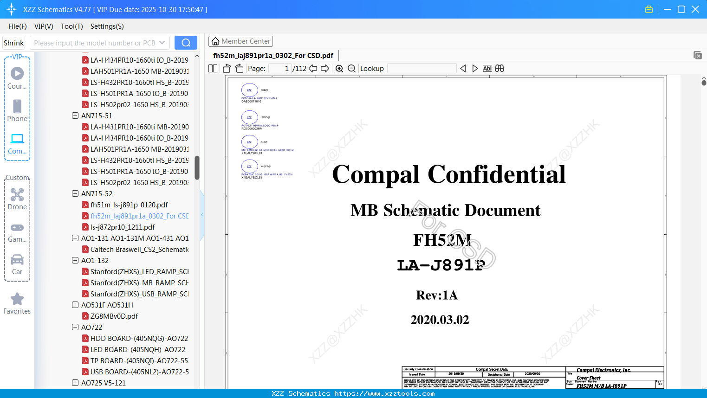
Task: Open Stanford(ZHXS)_USB_RAMP file
Action: point(136,294)
